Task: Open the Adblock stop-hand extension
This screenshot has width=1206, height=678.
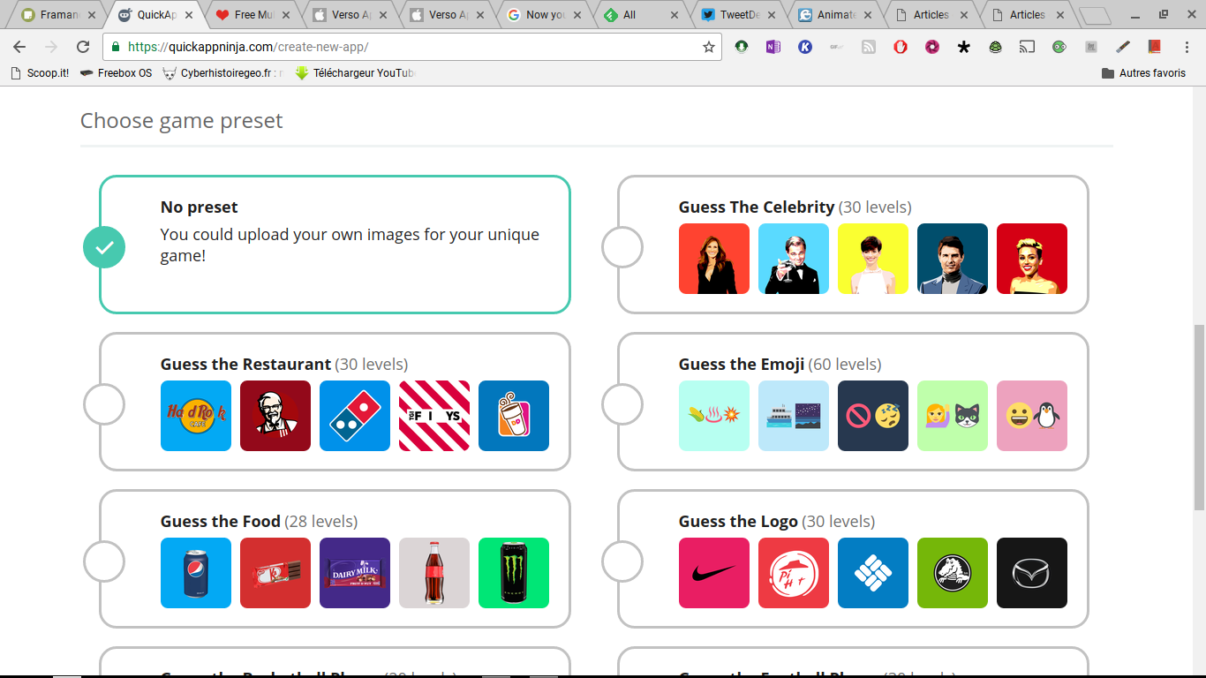Action: [901, 47]
